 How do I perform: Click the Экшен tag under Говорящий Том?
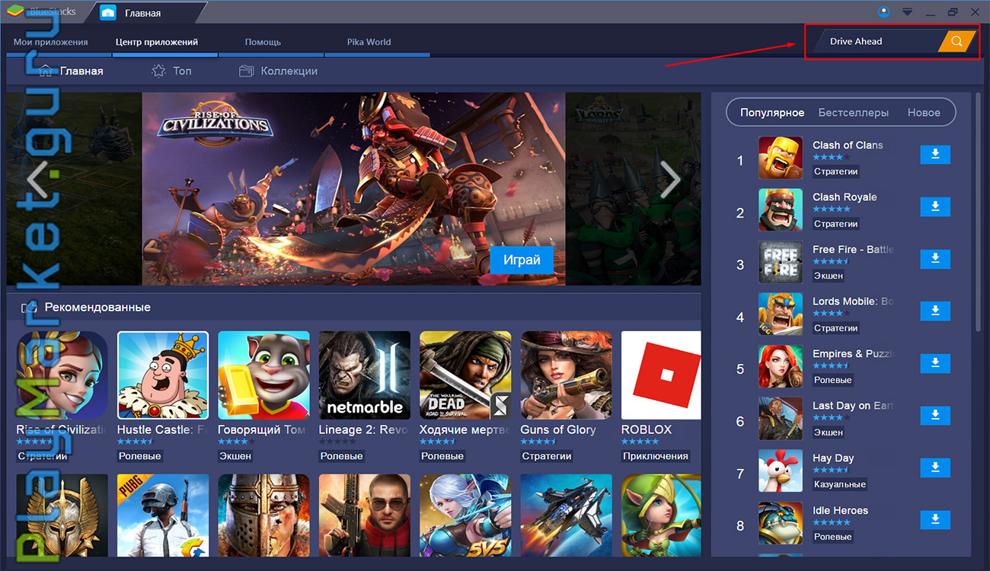coord(236,456)
